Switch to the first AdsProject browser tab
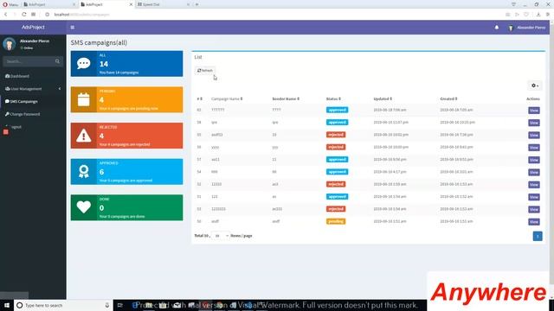Image resolution: width=554 pixels, height=311 pixels. coord(49,4)
